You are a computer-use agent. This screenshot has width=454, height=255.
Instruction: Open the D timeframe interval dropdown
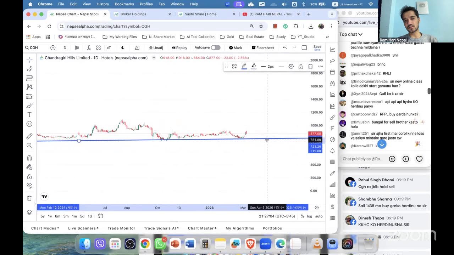click(x=65, y=48)
